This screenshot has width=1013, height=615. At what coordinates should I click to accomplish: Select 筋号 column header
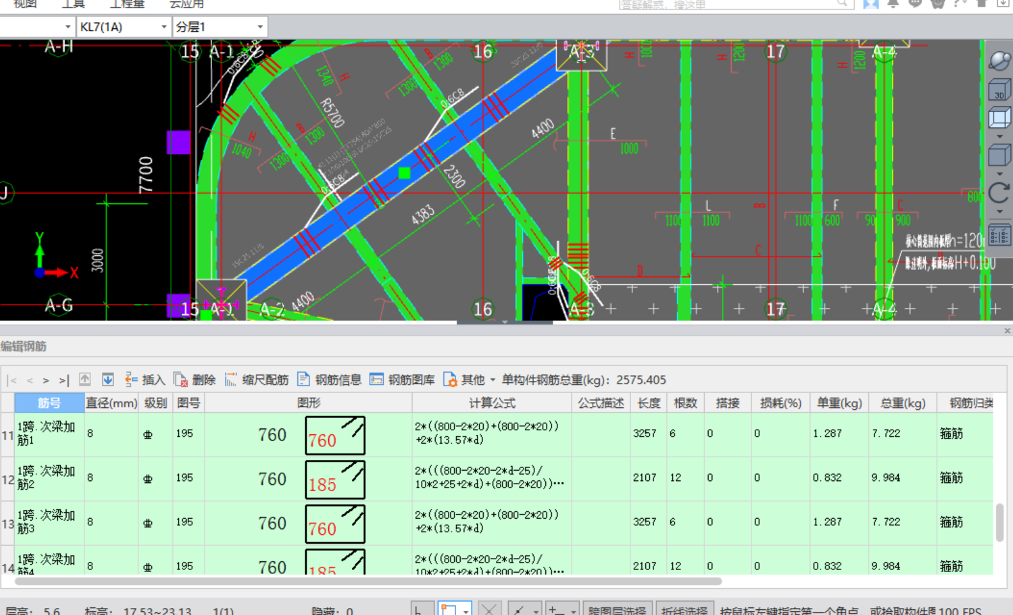pos(49,403)
